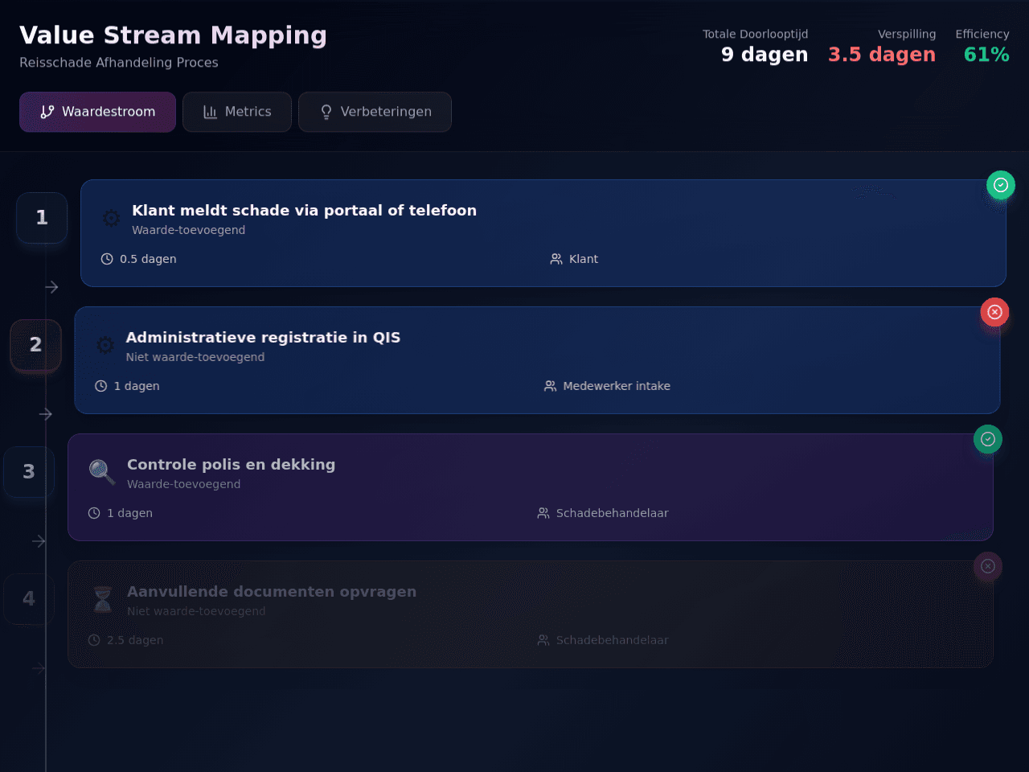
Task: Click the Reisschade Afhandeling Proces subtitle
Action: click(119, 63)
